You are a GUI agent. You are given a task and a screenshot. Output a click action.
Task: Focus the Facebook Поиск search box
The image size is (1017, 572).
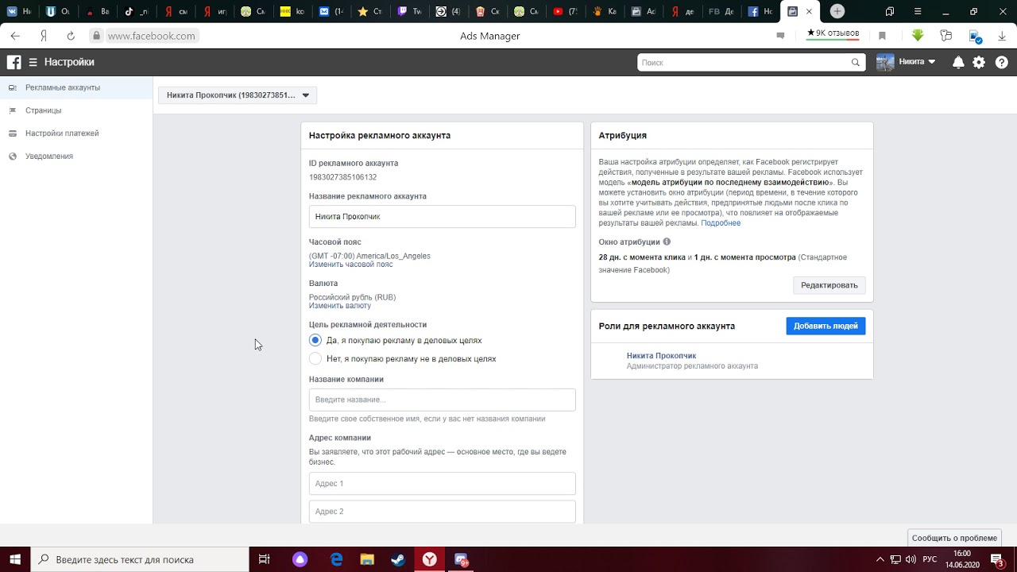(751, 62)
